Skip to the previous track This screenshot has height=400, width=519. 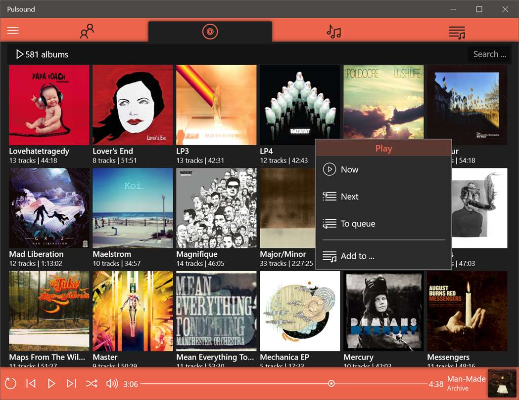click(x=31, y=384)
